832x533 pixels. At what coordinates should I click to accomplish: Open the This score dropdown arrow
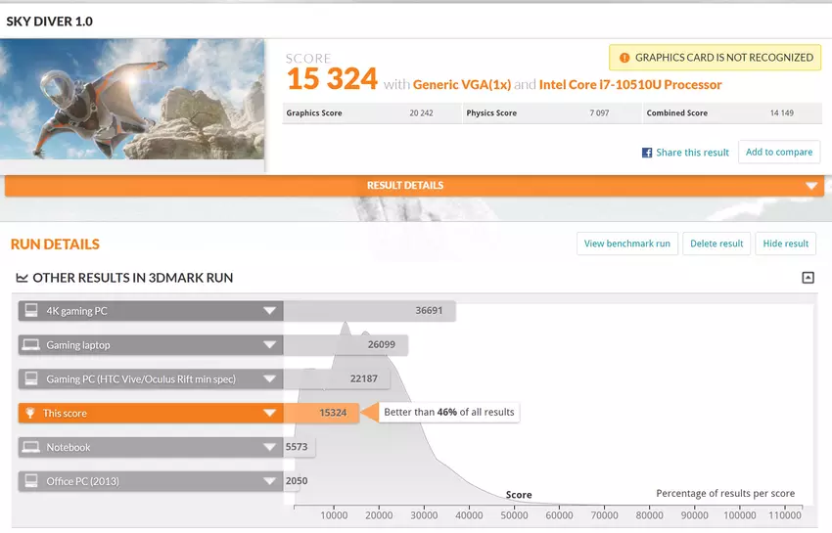(269, 414)
